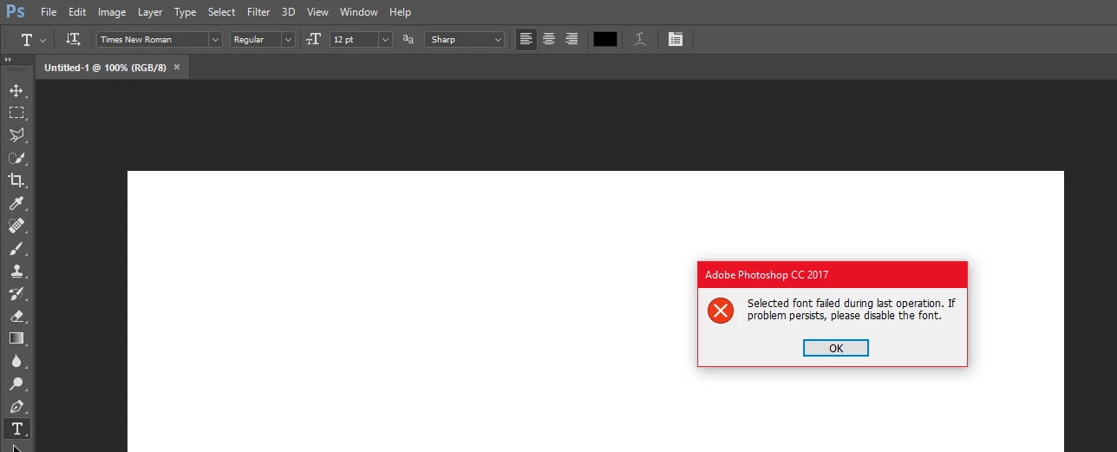Image resolution: width=1117 pixels, height=452 pixels.
Task: Select the Pen tool
Action: (x=16, y=406)
